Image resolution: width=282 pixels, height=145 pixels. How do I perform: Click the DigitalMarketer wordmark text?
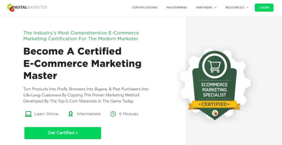pyautogui.click(x=30, y=7)
